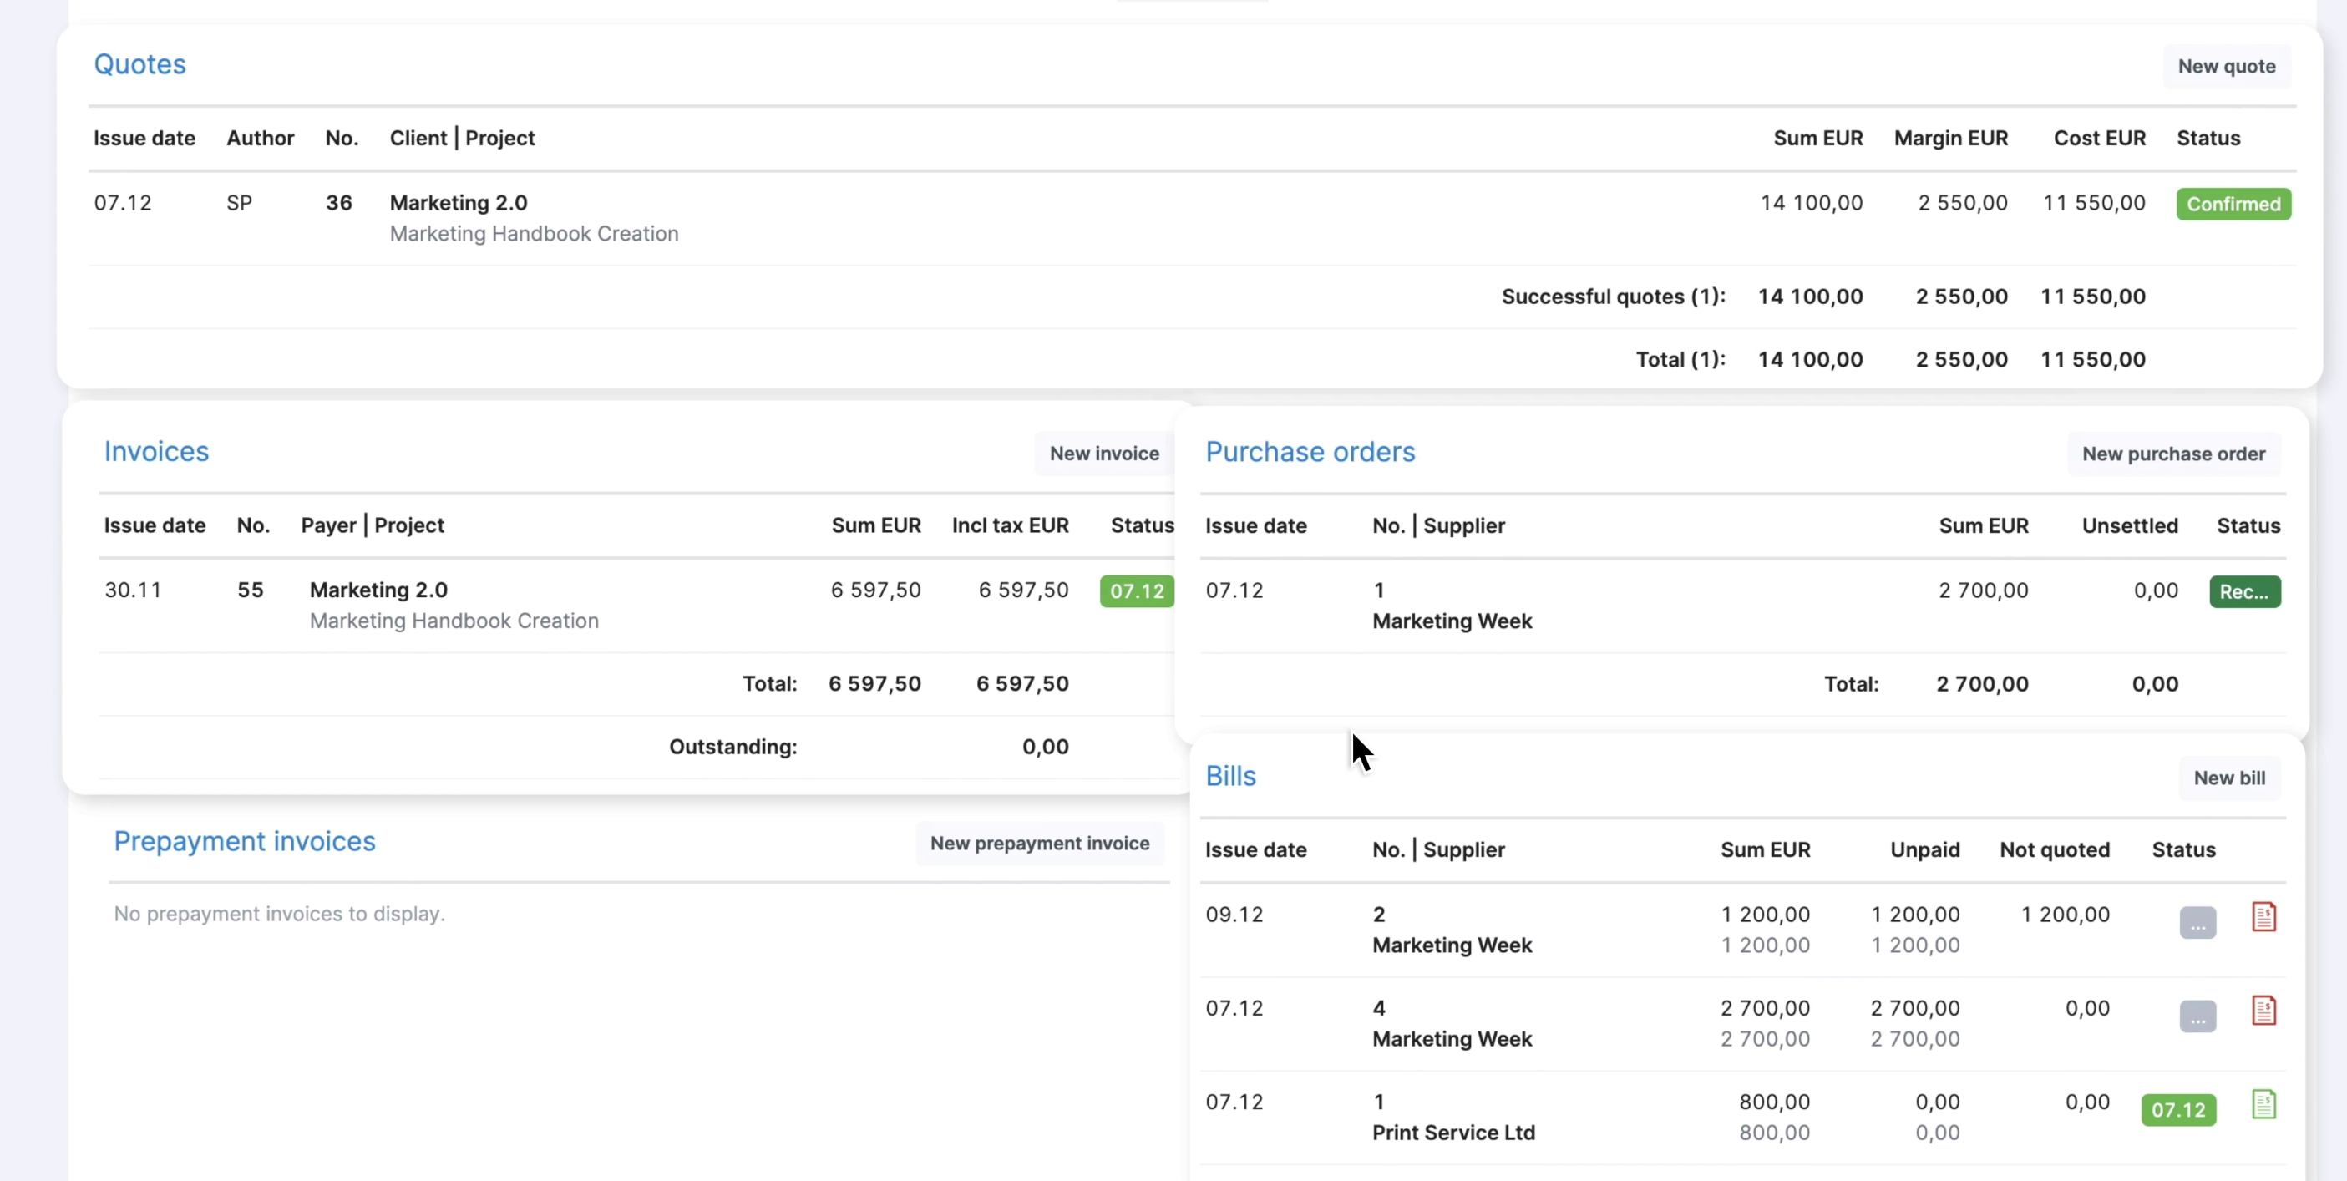Select quote sum 14 100,00 in row 36

click(1812, 203)
